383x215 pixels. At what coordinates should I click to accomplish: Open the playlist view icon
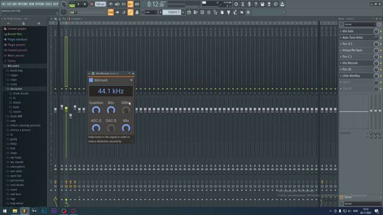click(x=189, y=12)
